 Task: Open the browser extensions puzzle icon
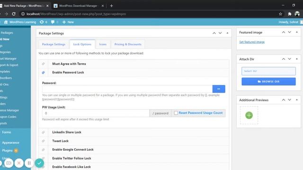pyautogui.click(x=289, y=14)
